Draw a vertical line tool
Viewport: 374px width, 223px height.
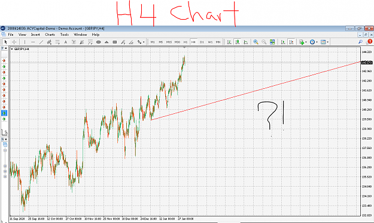(25, 42)
